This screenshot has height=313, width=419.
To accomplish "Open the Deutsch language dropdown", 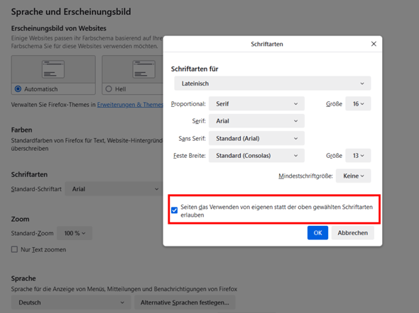I will point(71,302).
